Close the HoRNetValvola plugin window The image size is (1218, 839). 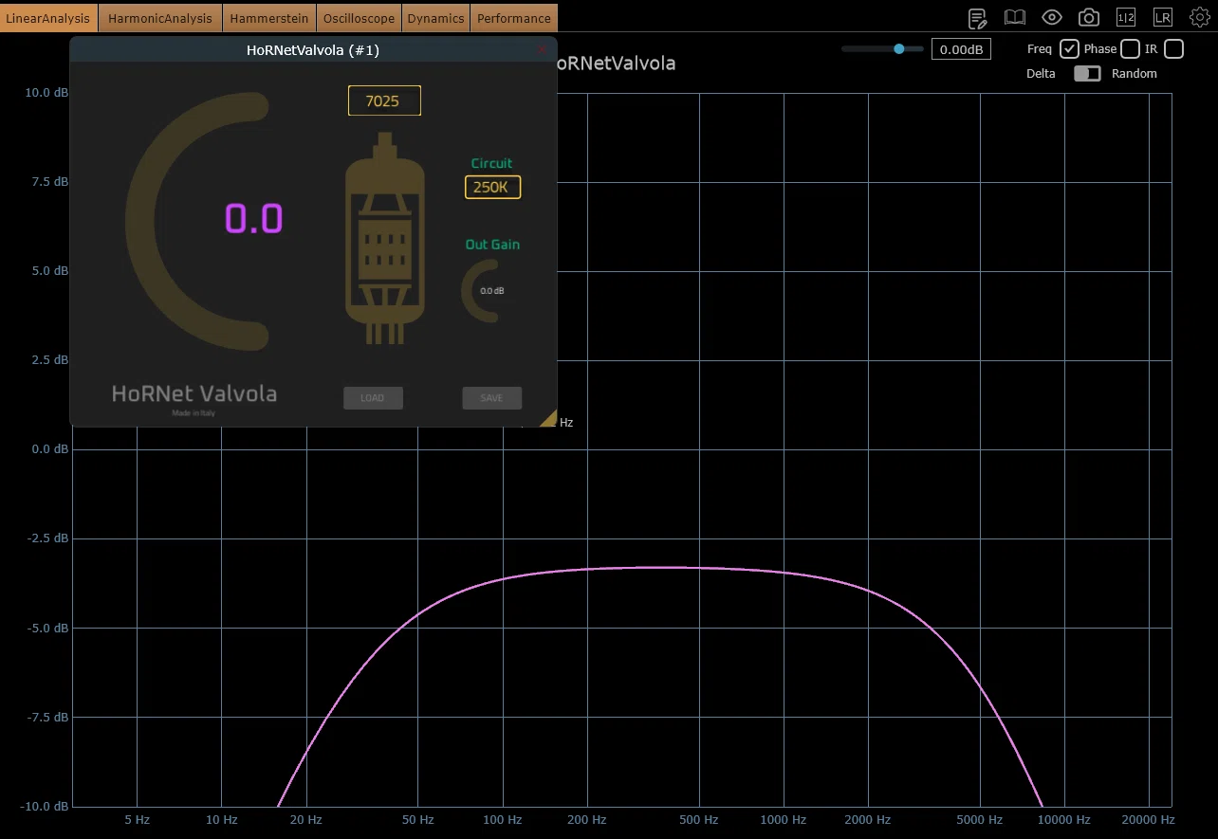pos(543,50)
